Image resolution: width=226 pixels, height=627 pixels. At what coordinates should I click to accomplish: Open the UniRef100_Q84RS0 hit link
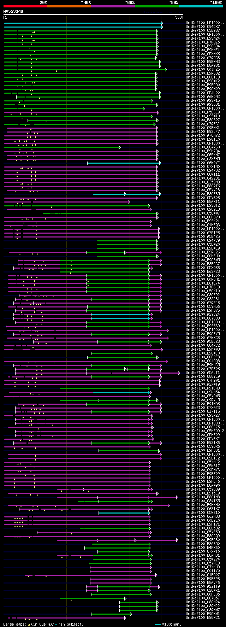[x=203, y=147]
